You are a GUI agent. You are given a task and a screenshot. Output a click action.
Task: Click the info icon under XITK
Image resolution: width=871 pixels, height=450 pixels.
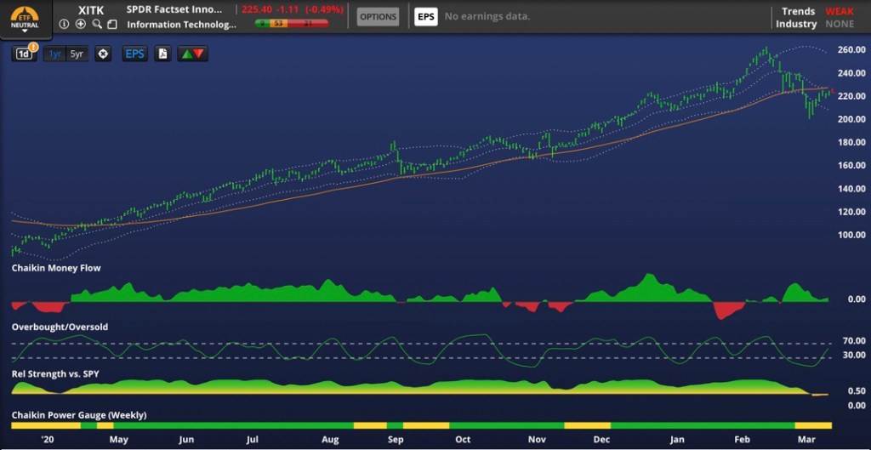pyautogui.click(x=65, y=24)
